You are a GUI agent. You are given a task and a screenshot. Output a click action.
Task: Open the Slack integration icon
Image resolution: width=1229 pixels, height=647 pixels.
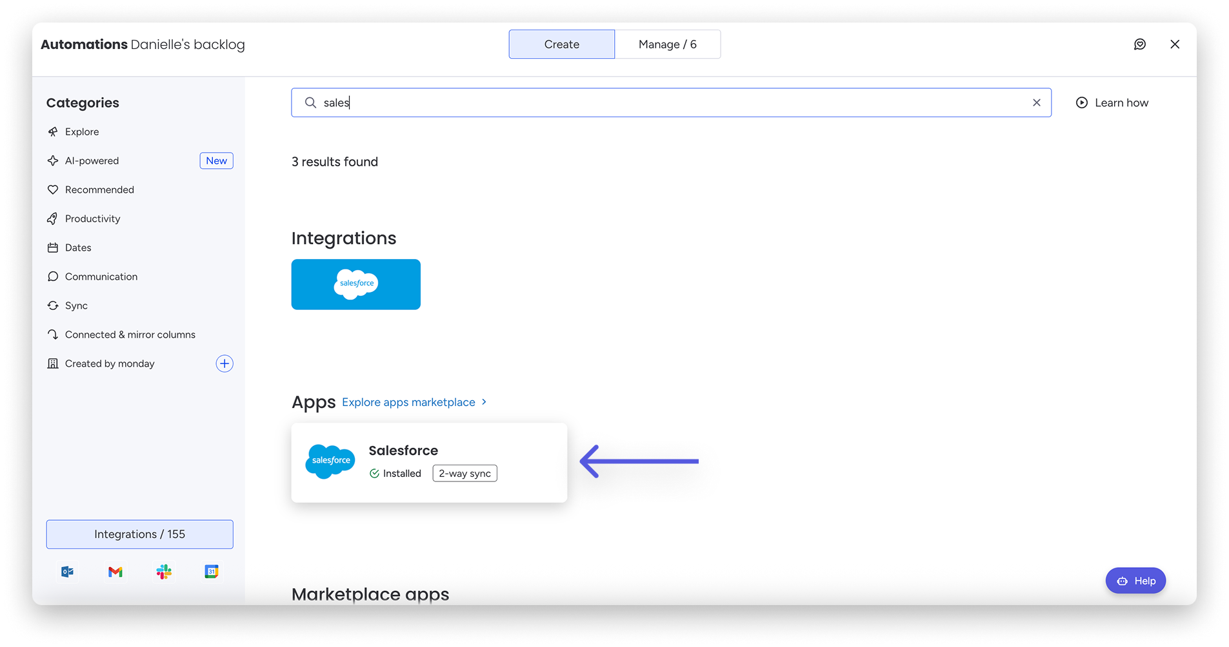[164, 572]
